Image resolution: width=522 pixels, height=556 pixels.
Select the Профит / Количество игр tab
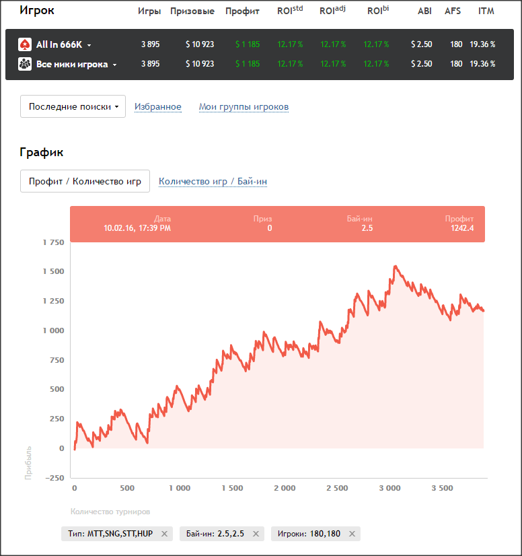[x=85, y=181]
